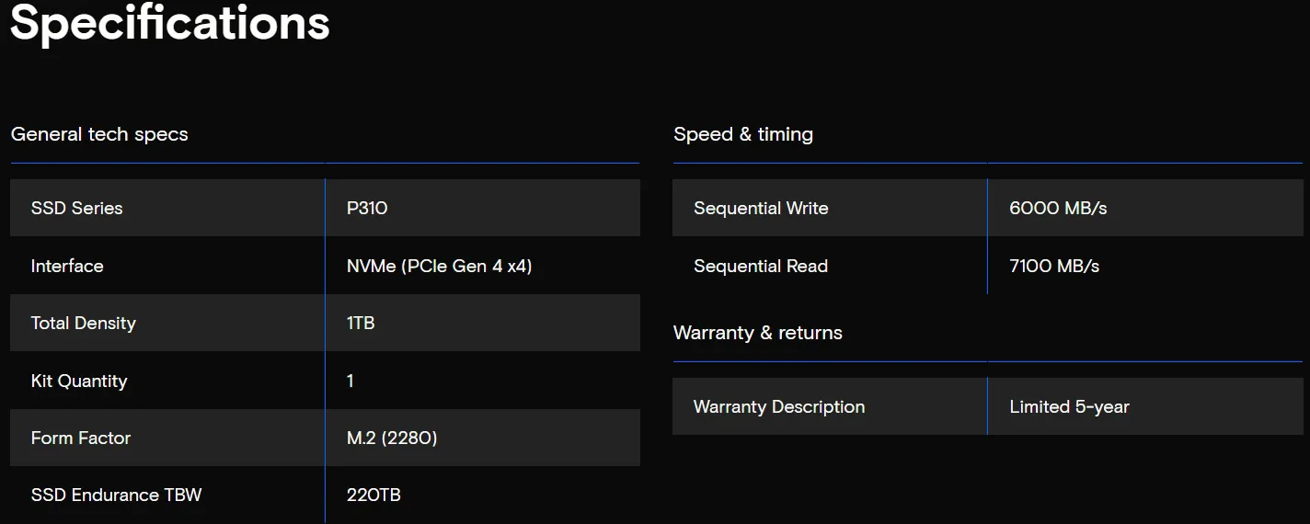Viewport: 1310px width, 524px height.
Task: Click the SSD Endurance TBW label
Action: coord(116,495)
